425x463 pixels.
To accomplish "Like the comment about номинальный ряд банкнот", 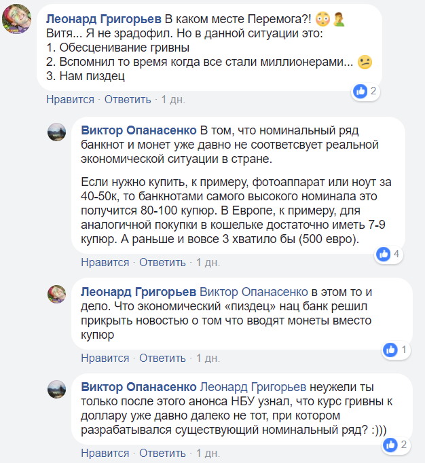I will (105, 262).
